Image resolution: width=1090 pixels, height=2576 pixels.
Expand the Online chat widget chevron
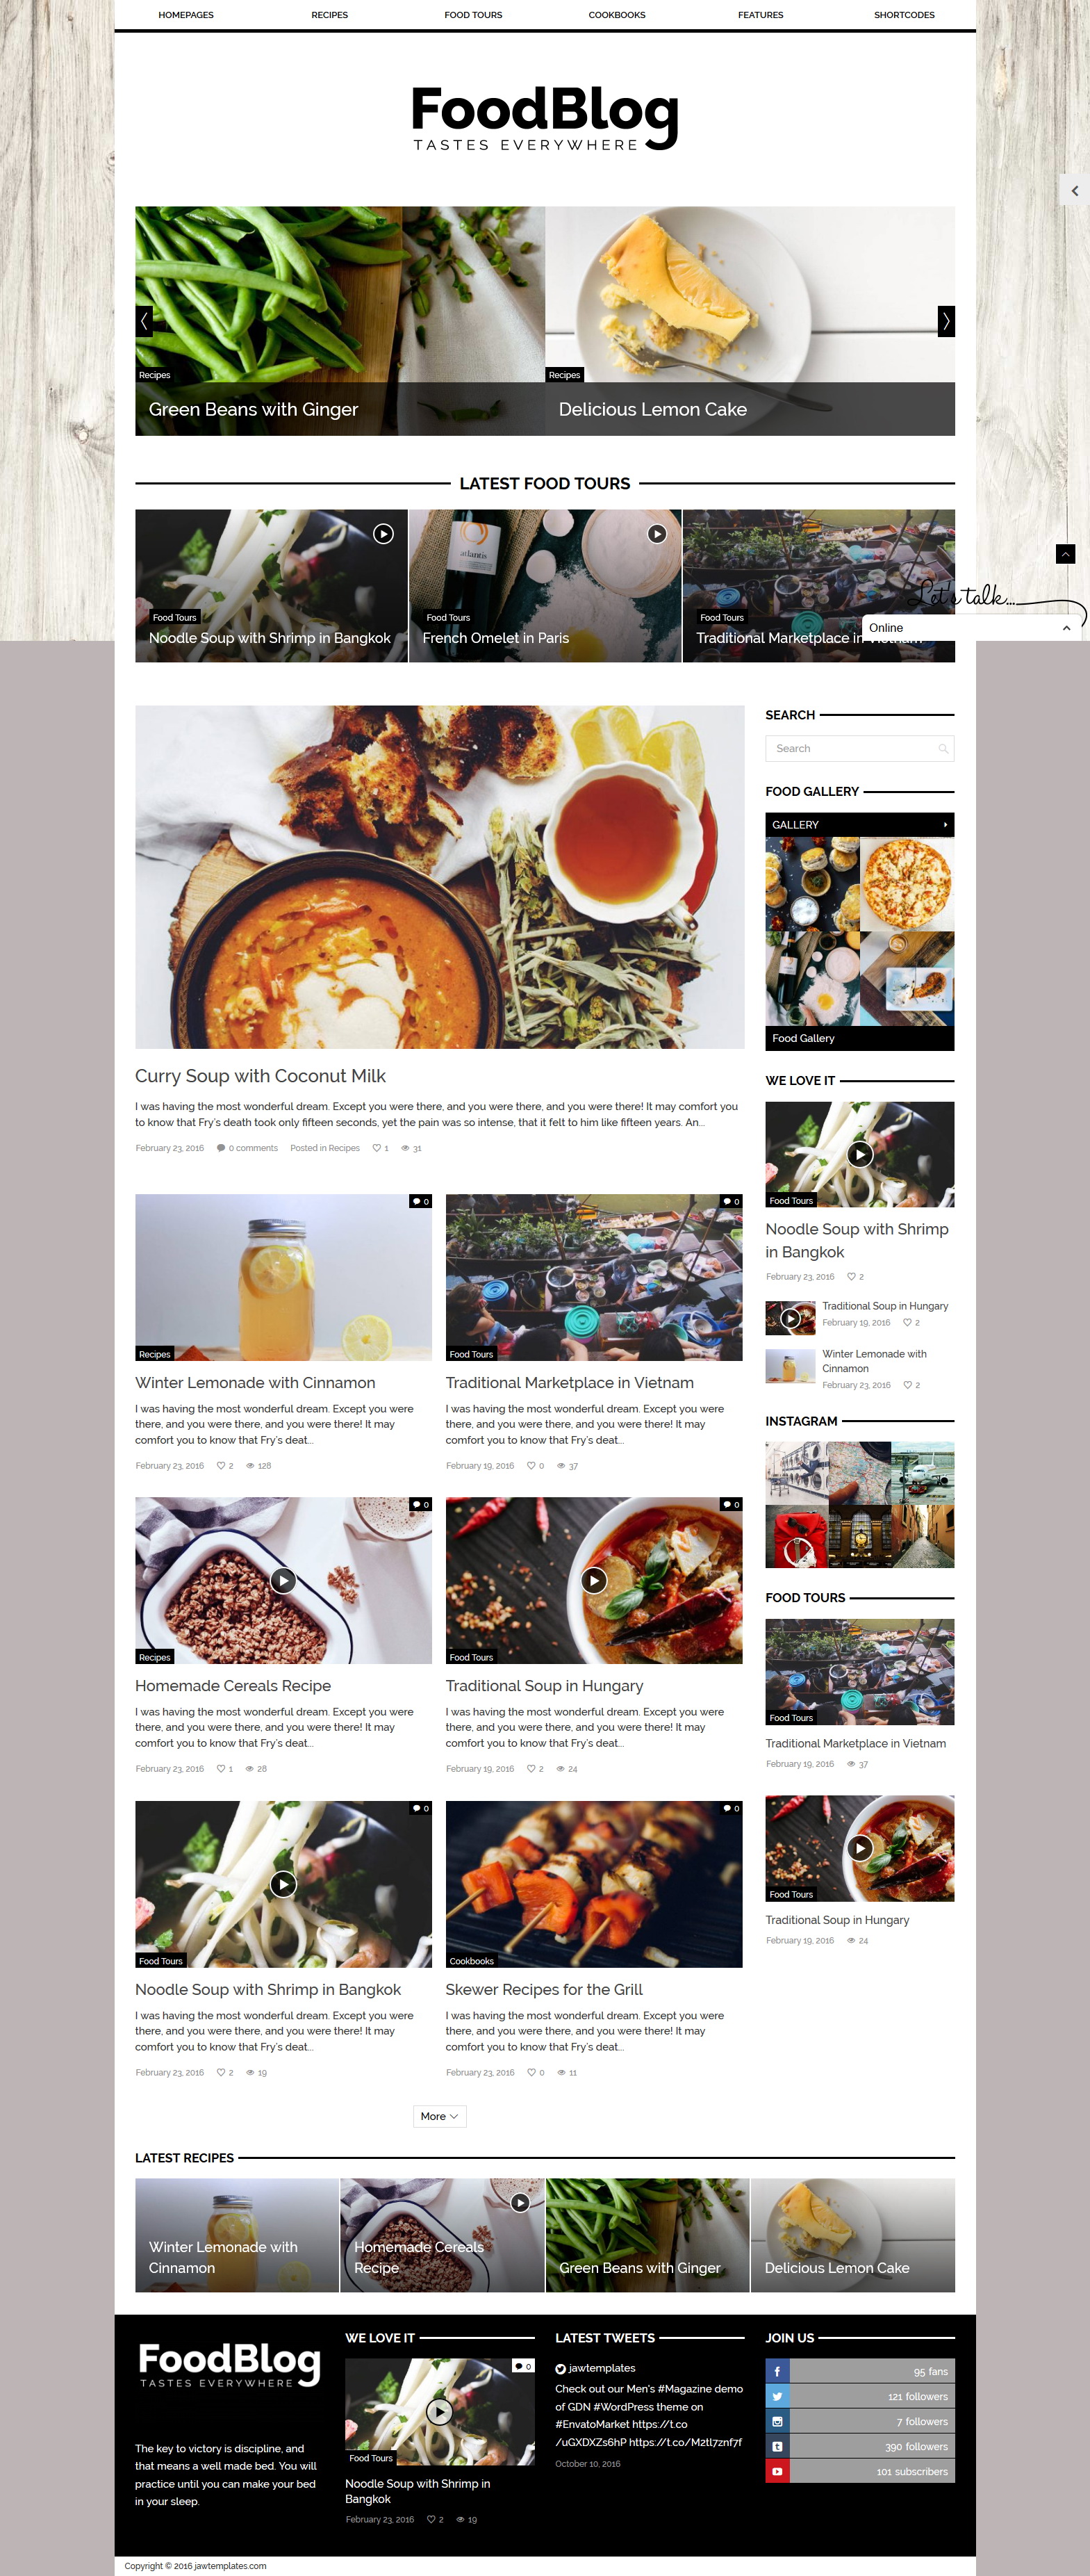tap(1066, 628)
